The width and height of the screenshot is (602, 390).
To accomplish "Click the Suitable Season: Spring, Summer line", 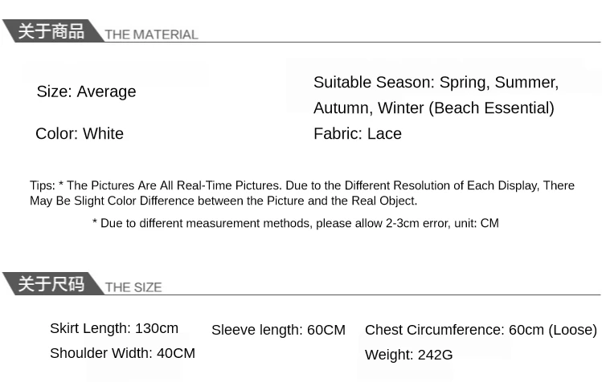I will pyautogui.click(x=436, y=83).
